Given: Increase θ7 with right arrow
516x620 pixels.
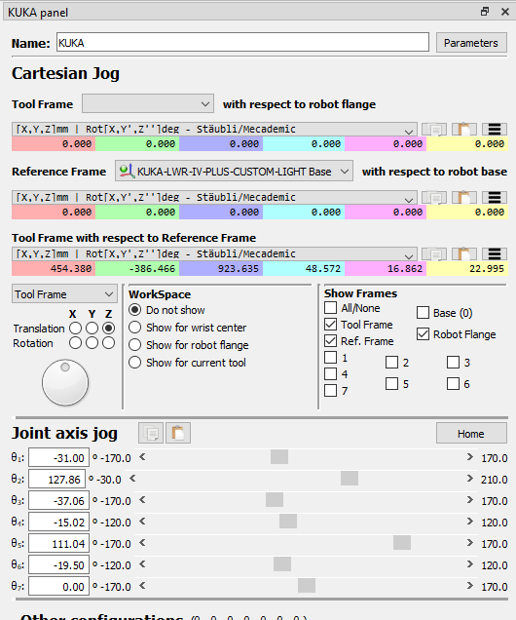Looking at the screenshot, I should click(470, 585).
